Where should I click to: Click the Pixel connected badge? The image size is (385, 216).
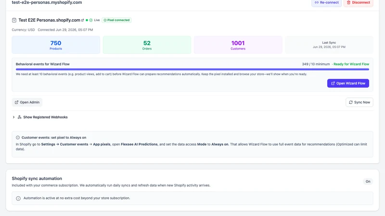click(116, 20)
